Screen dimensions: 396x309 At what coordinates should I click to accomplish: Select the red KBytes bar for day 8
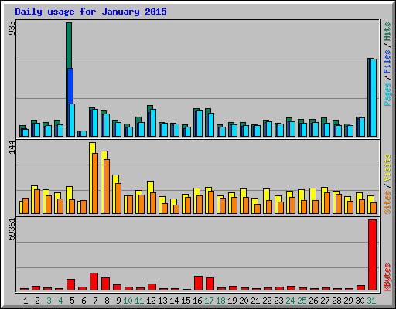pyautogui.click(x=105, y=284)
